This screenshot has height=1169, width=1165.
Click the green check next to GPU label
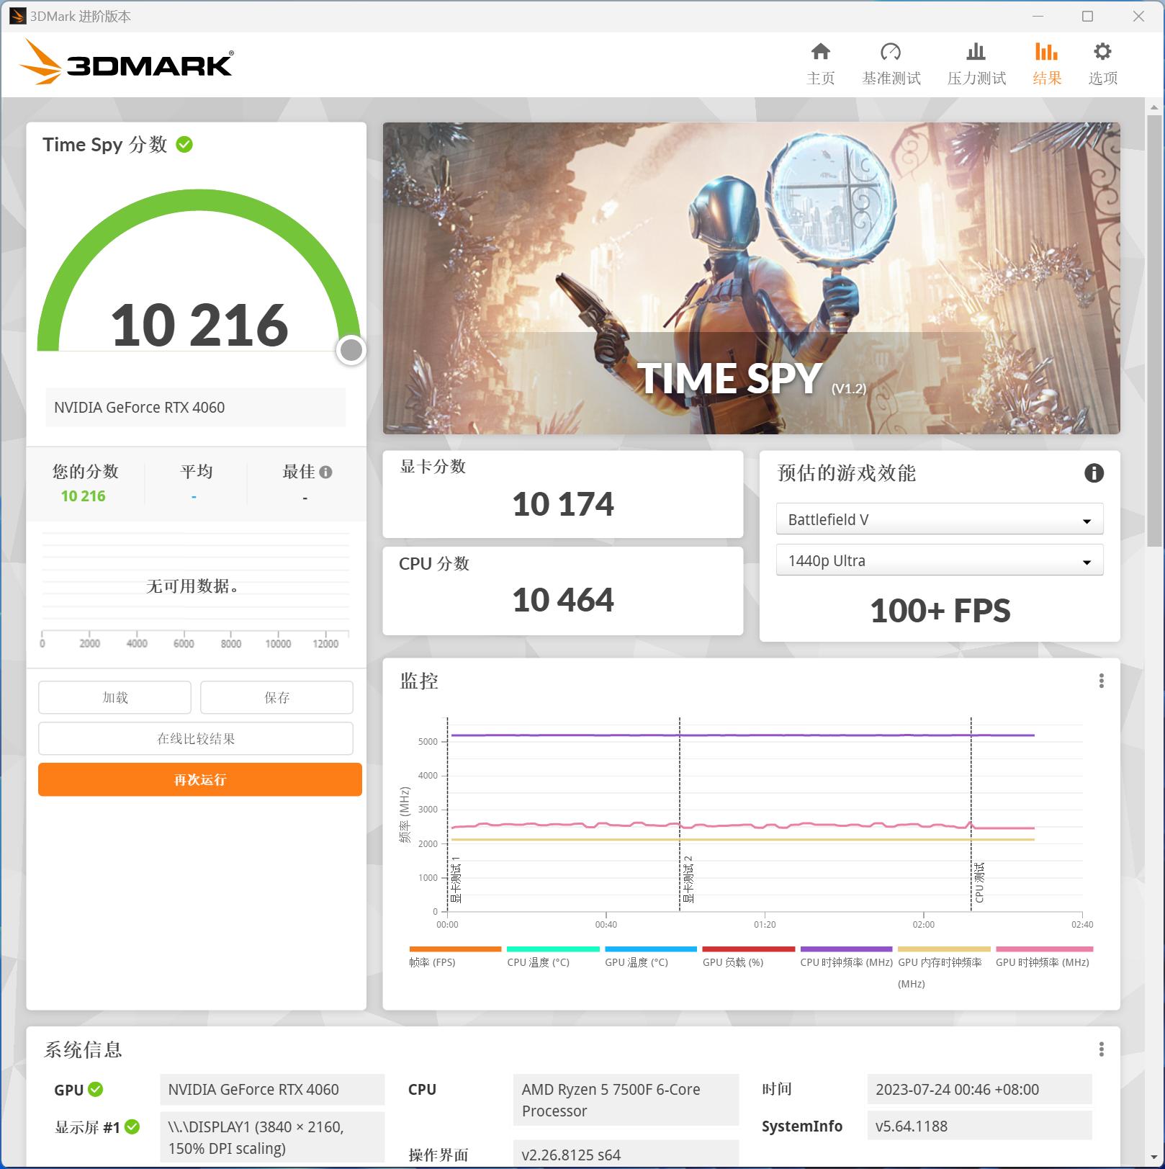click(x=96, y=1089)
